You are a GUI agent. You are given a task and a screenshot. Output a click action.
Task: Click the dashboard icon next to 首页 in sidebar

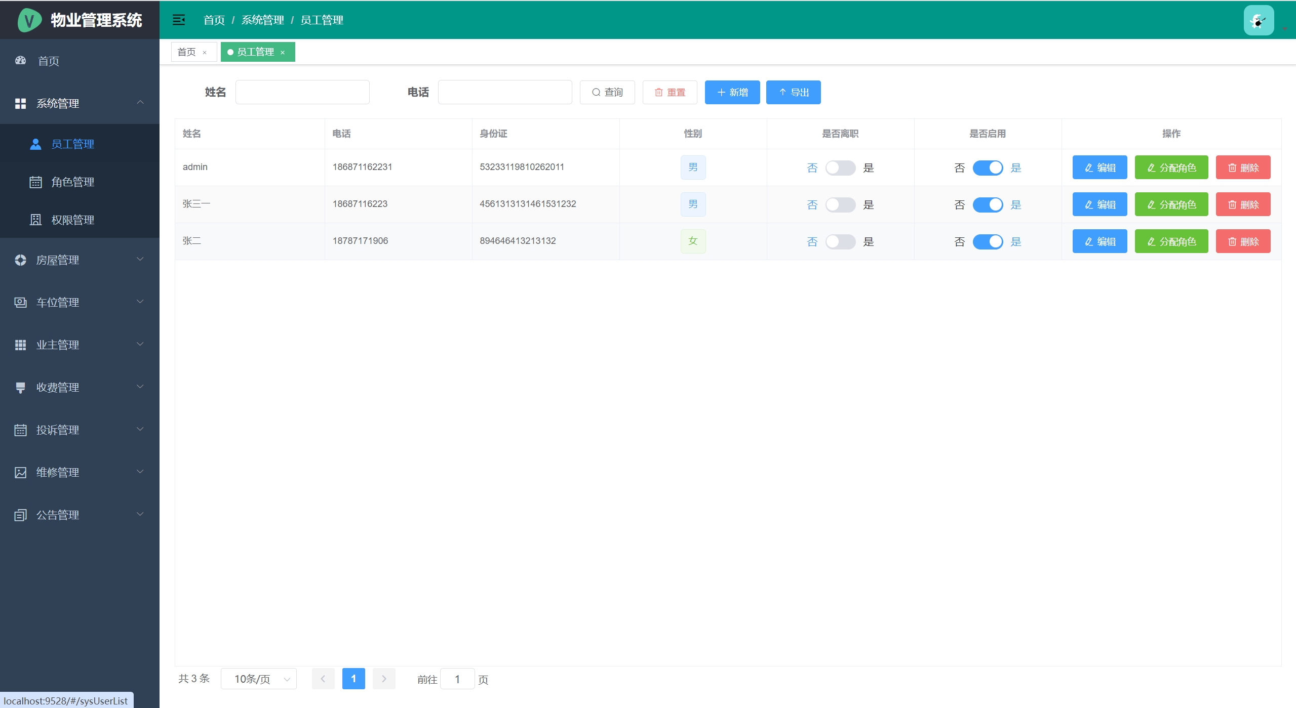tap(21, 61)
